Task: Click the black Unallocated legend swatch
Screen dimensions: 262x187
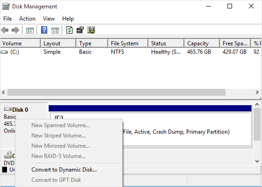Action: [5, 170]
